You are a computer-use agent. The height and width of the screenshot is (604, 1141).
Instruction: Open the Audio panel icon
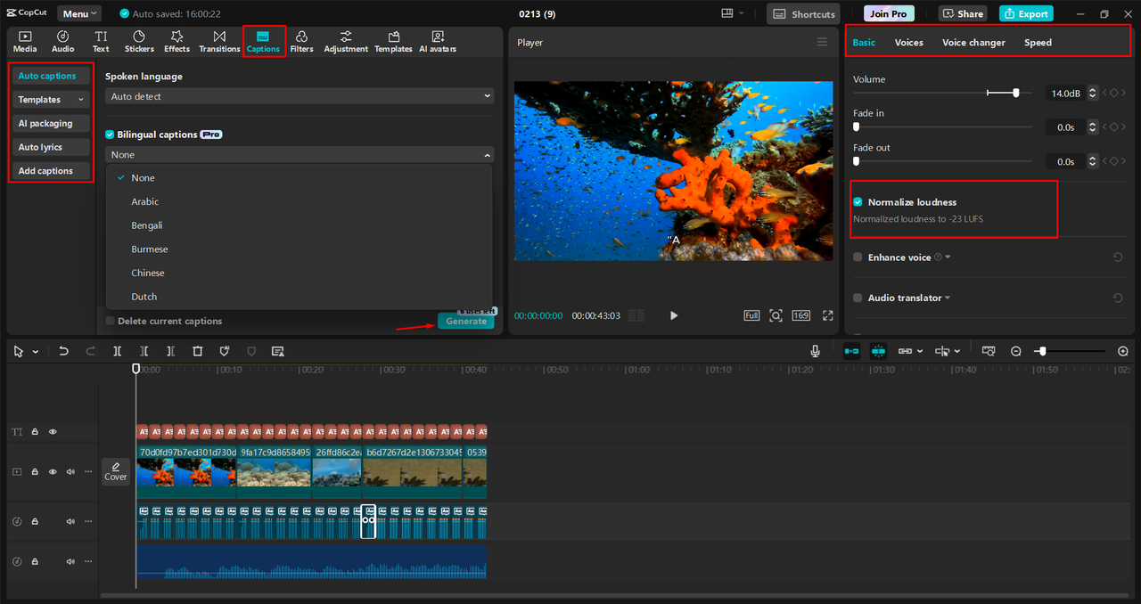click(62, 41)
